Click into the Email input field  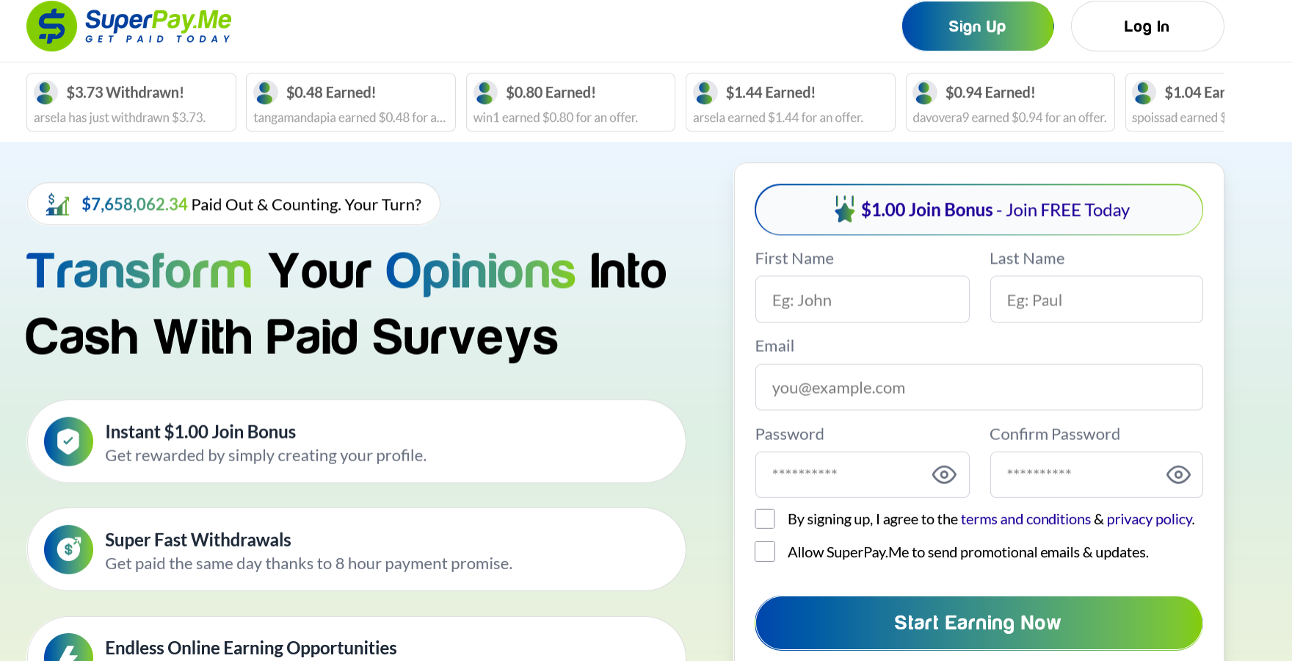(x=979, y=388)
